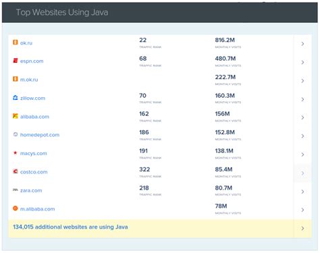Open the m.ok.ru link
320x253 pixels.
pos(29,80)
